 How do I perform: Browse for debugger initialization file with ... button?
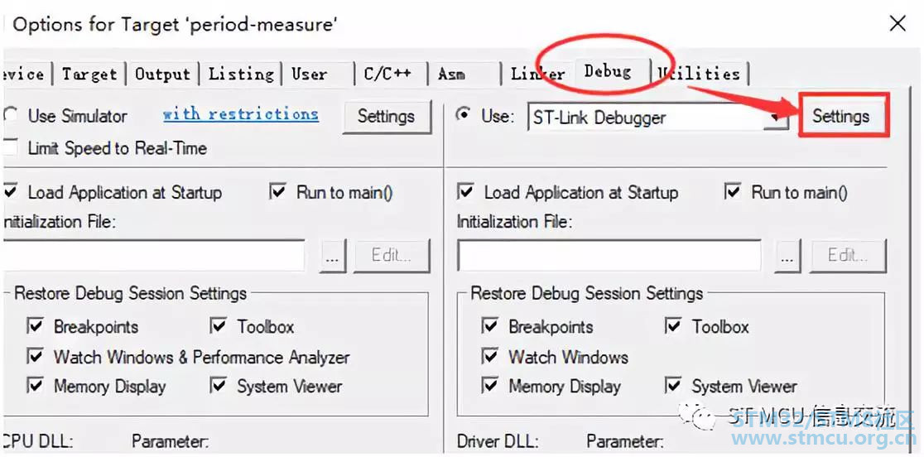[788, 256]
